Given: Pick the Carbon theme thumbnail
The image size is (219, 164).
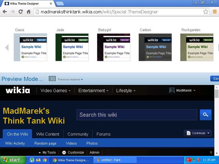Looking at the screenshot, I should pos(155,47).
